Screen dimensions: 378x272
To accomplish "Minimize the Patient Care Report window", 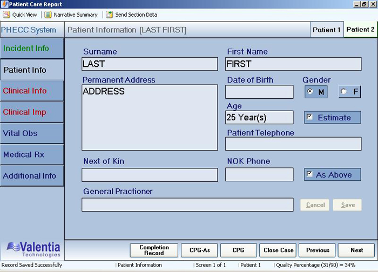I will pyautogui.click(x=357, y=4).
